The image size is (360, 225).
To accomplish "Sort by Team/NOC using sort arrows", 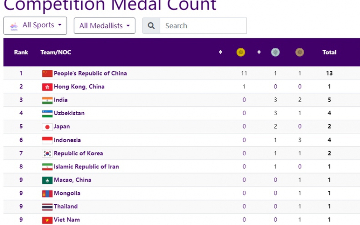I will point(220,52).
